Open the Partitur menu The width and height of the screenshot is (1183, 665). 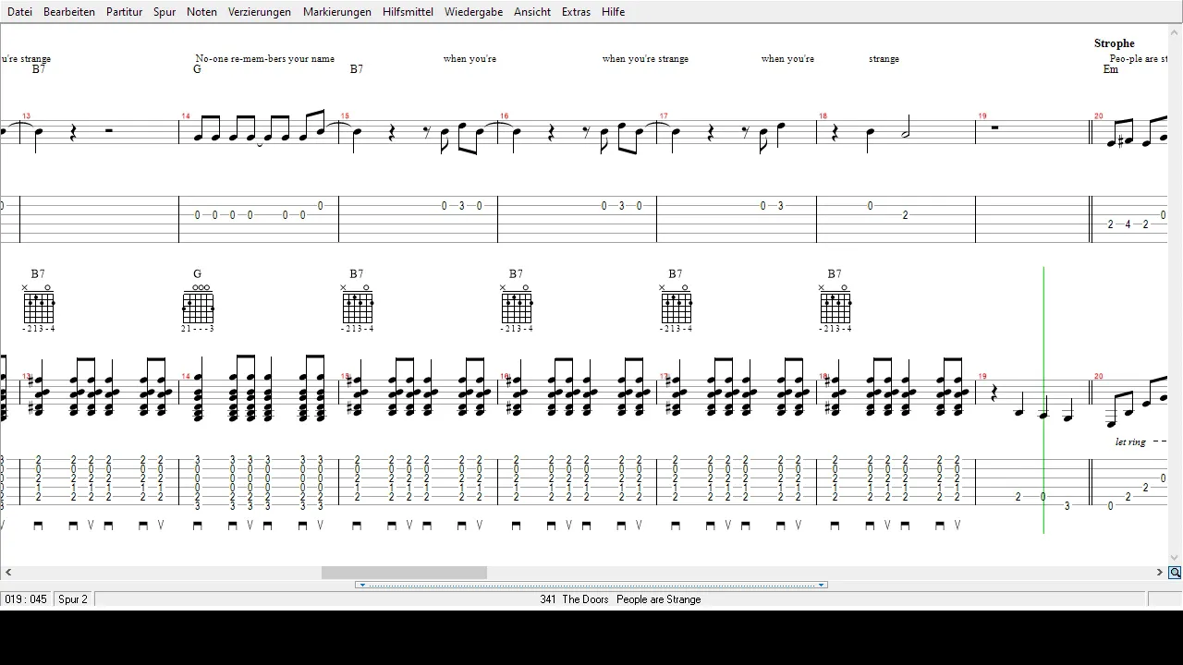(x=124, y=12)
